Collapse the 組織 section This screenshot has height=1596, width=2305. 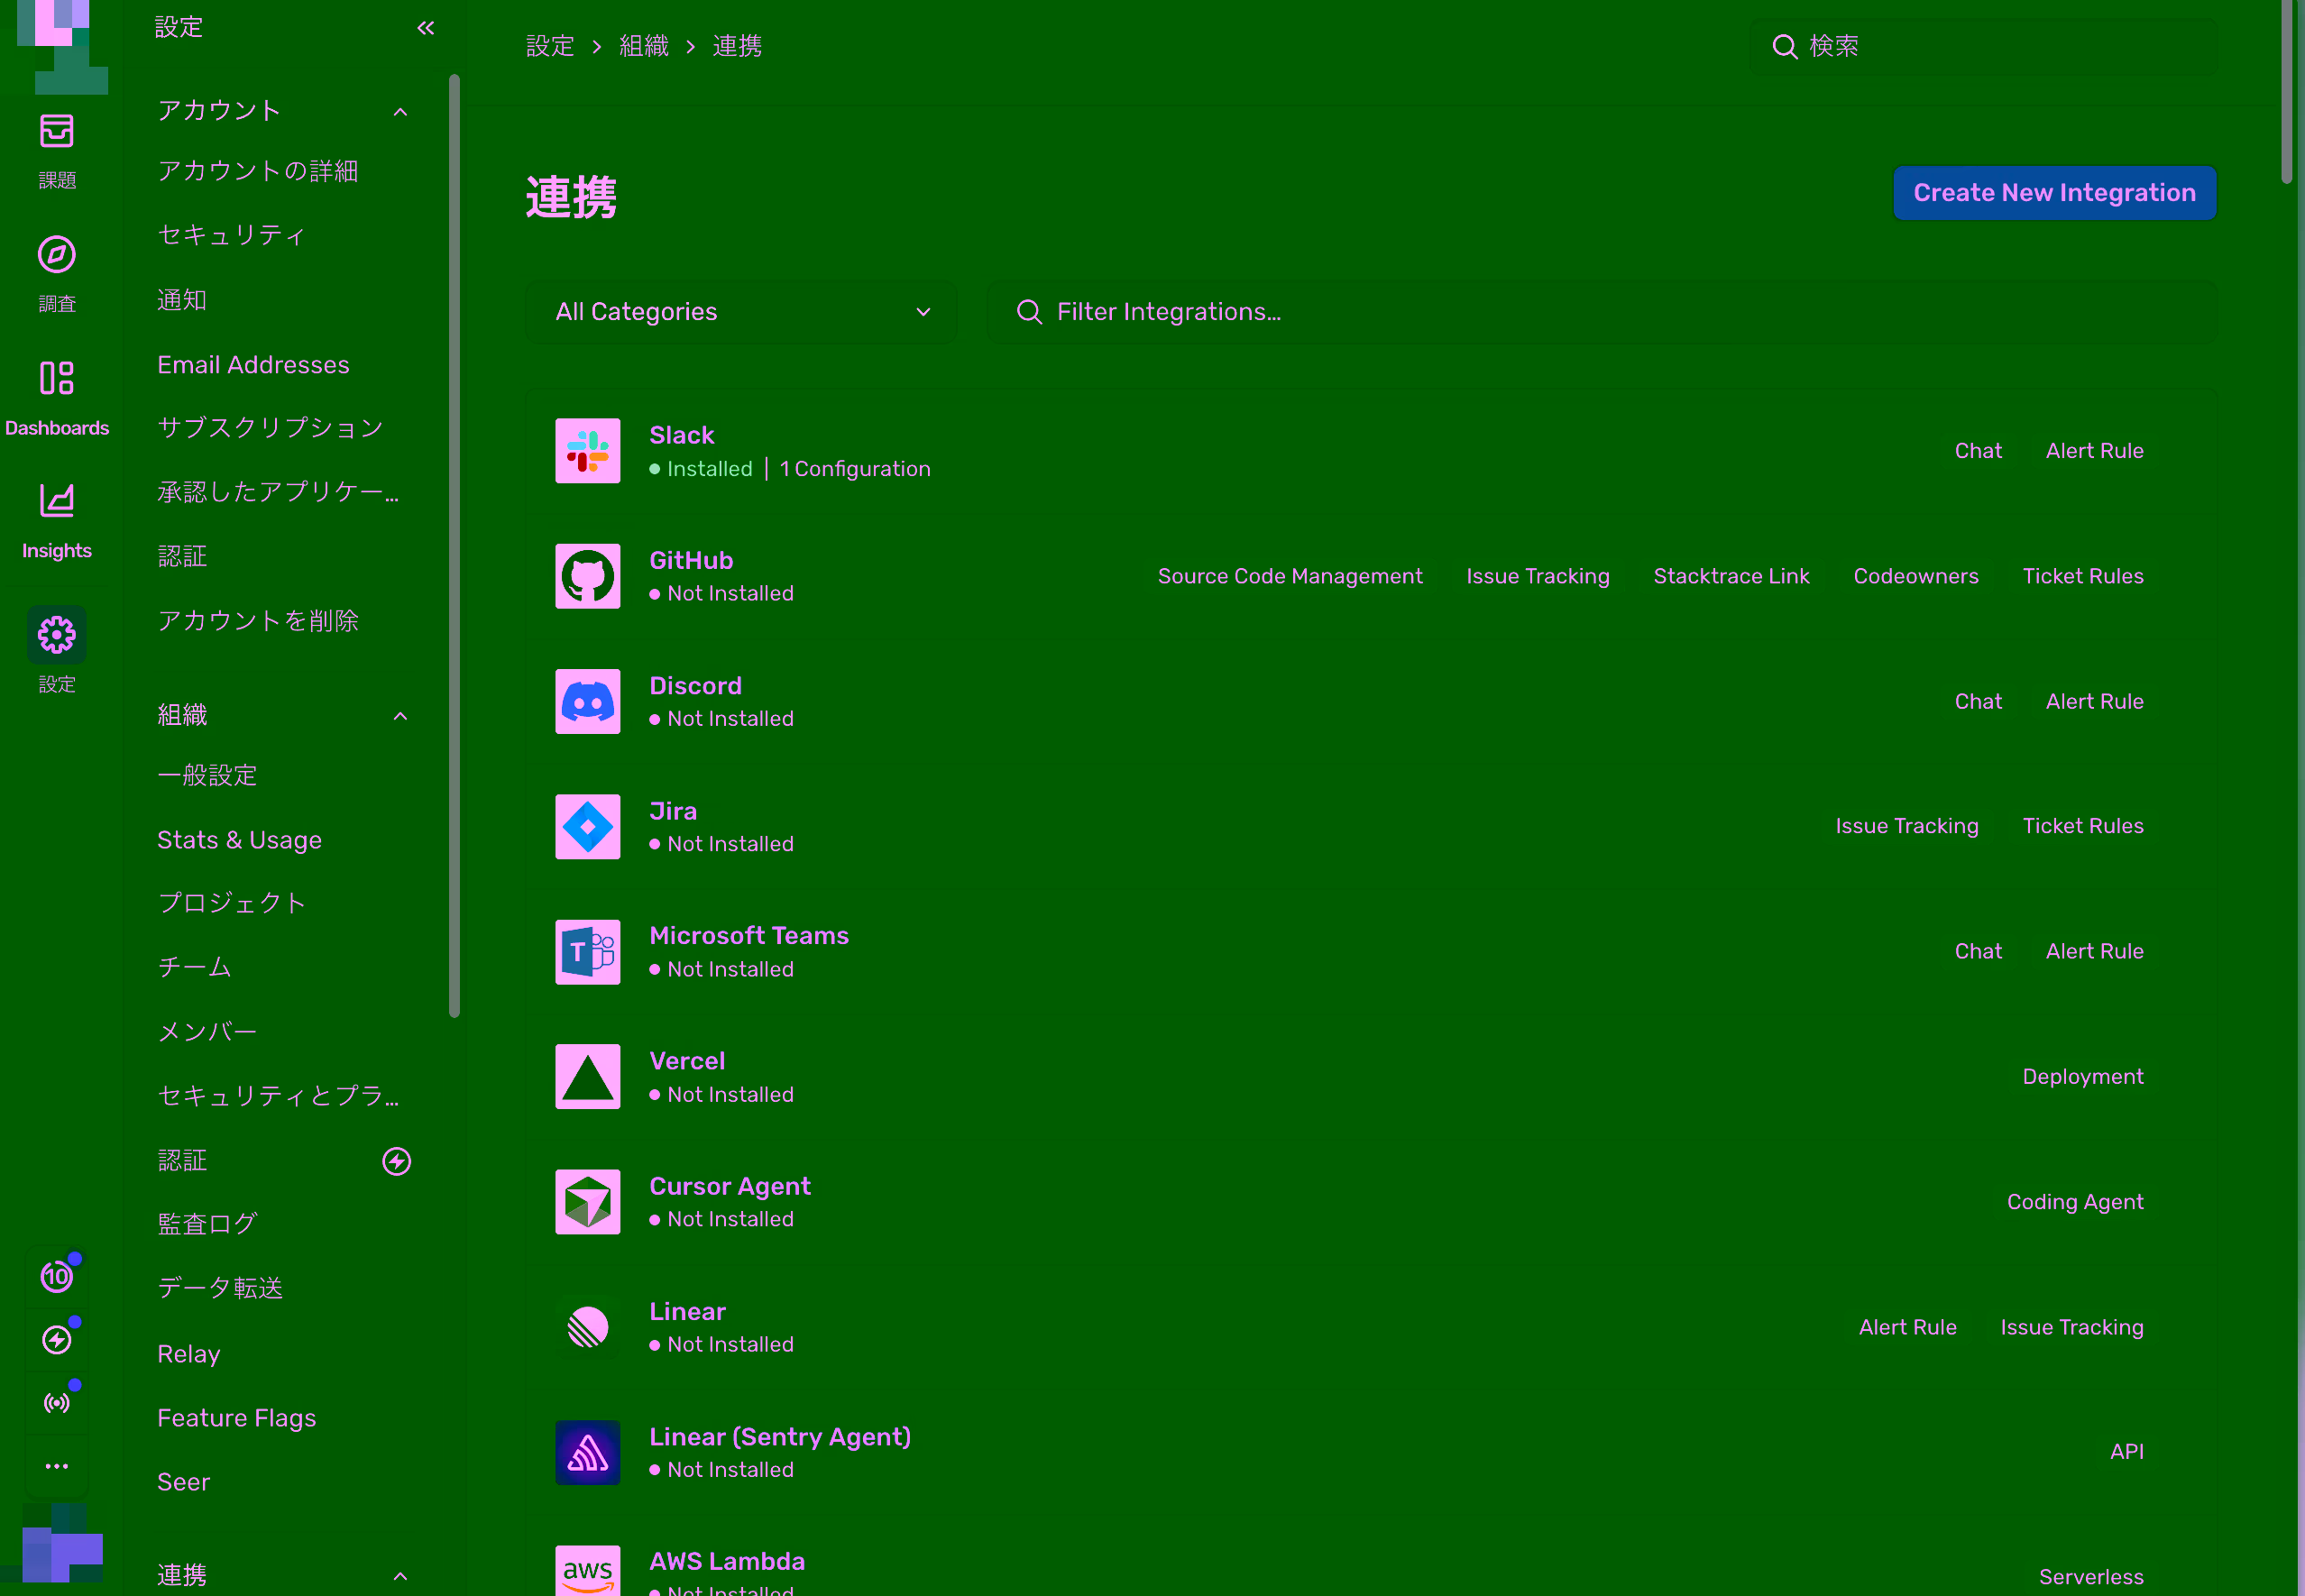pos(400,716)
